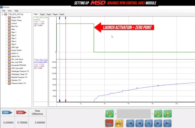The width and height of the screenshot is (195, 128).
Task: Select the Rev Limit Active channel
Action: click(17, 59)
